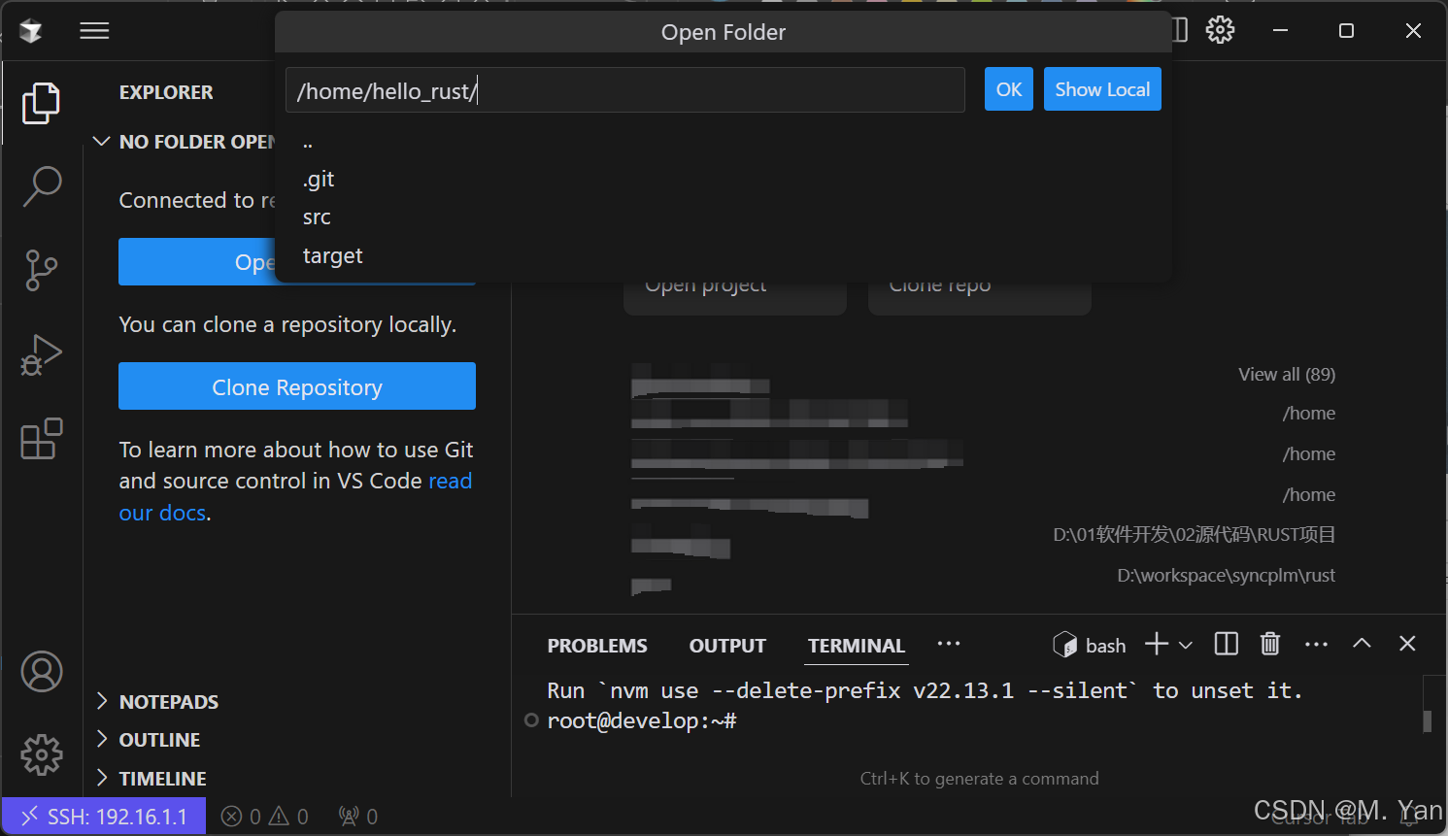Image resolution: width=1448 pixels, height=836 pixels.
Task: Open the Run and Debug view
Action: pyautogui.click(x=41, y=354)
